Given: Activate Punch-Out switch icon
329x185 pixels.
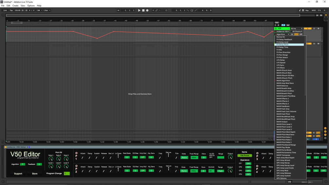Looking at the screenshot, I should (x=196, y=10).
